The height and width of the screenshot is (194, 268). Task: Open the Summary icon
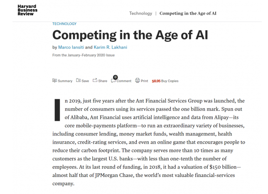click(54, 81)
